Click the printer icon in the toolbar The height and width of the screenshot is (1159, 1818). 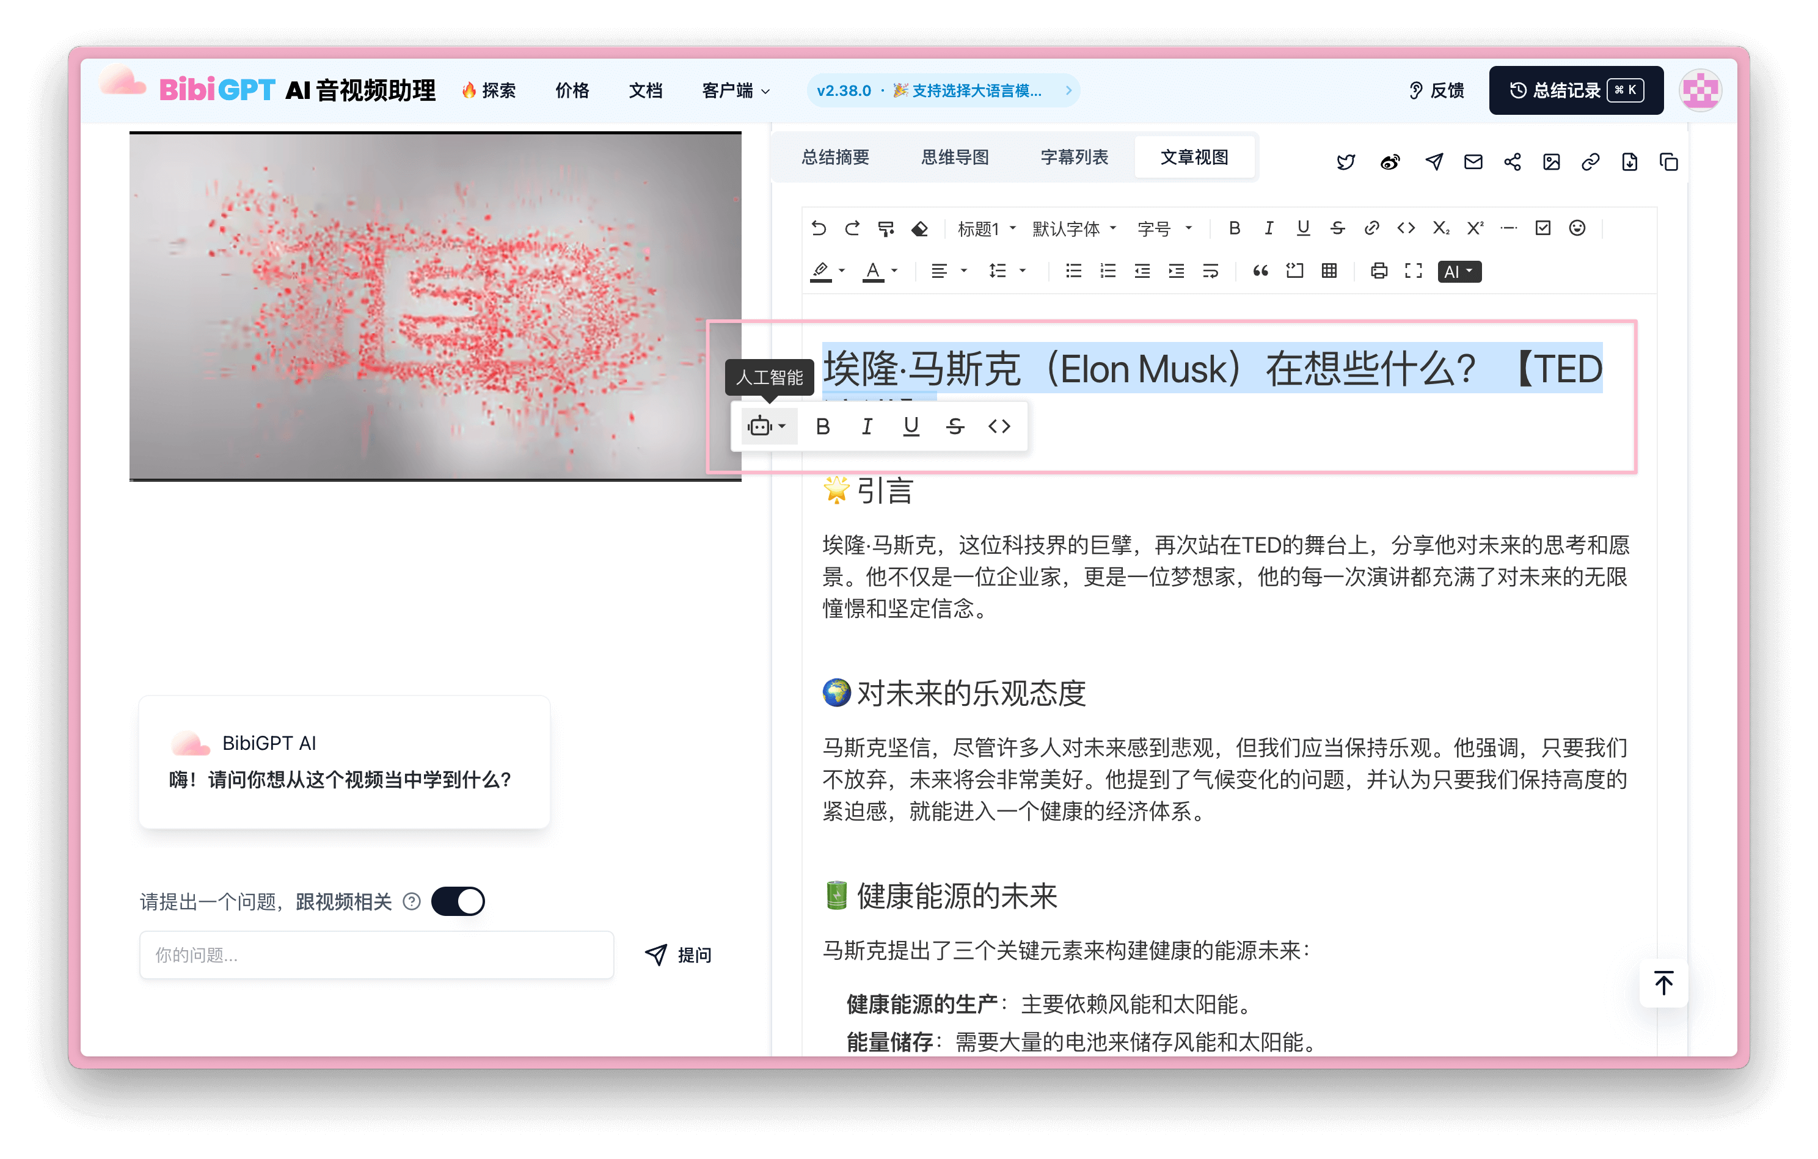click(x=1379, y=271)
